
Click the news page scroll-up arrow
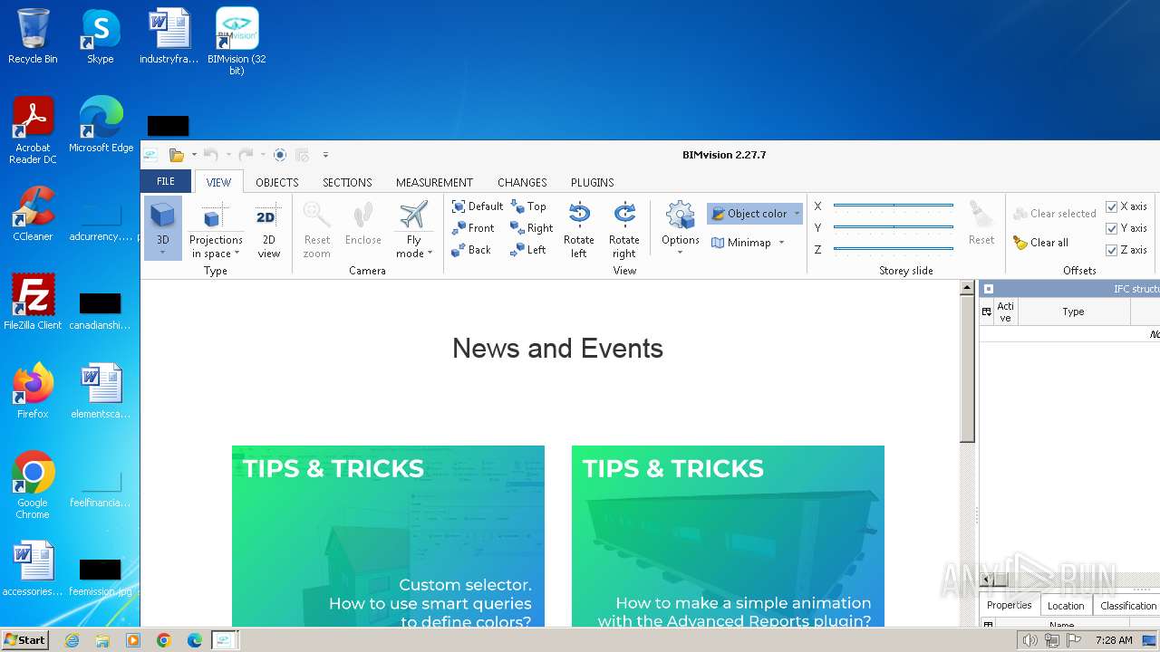[x=966, y=289]
